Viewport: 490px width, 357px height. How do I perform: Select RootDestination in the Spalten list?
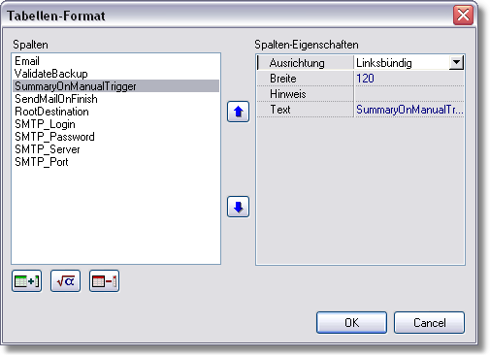point(115,112)
